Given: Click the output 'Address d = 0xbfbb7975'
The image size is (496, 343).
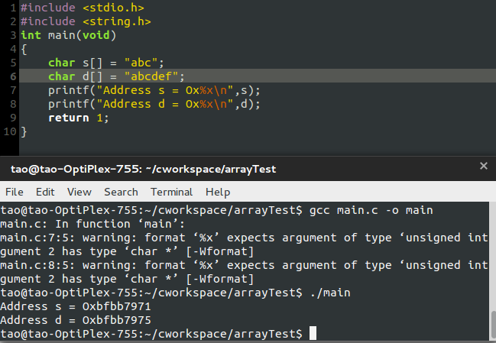Looking at the screenshot, I should [x=76, y=320].
